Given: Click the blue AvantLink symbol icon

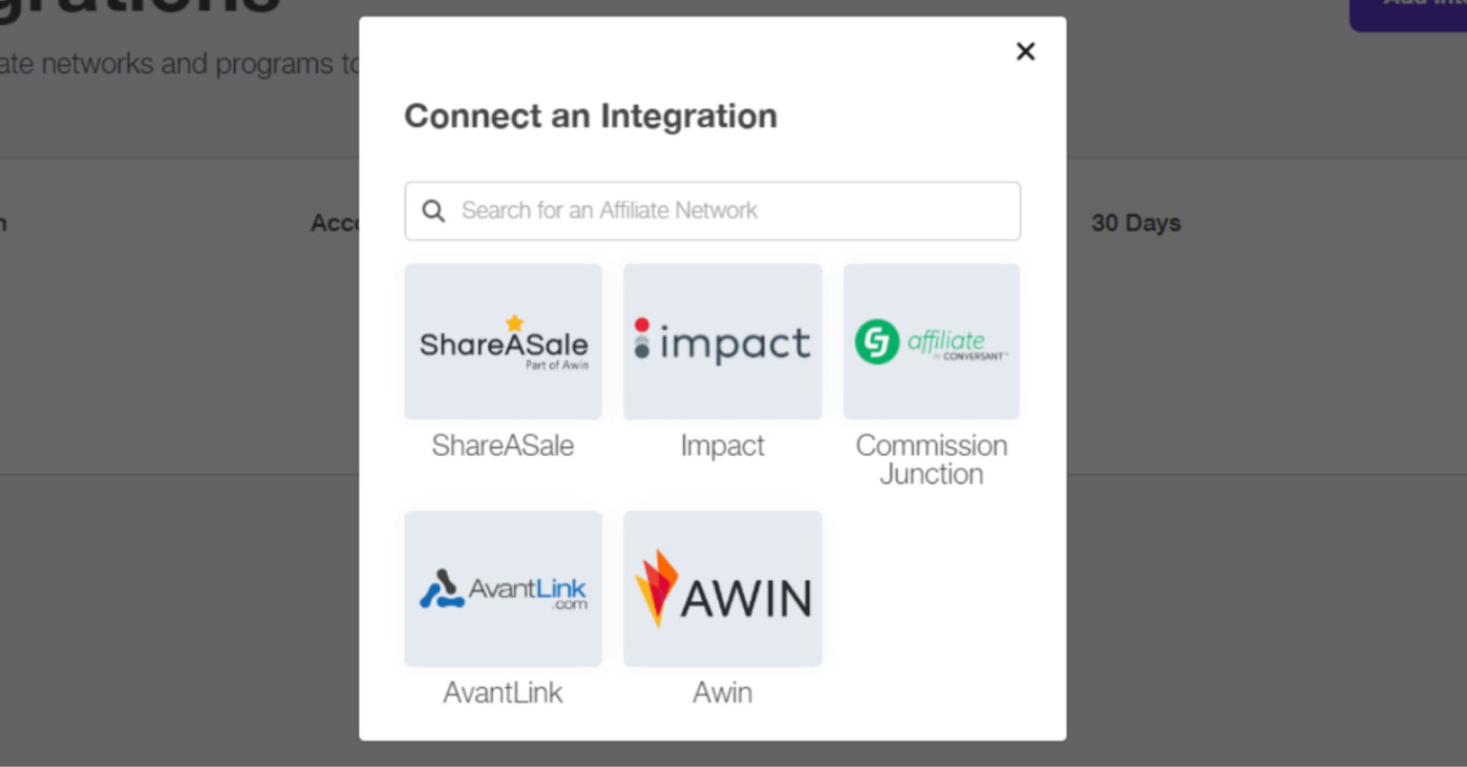Looking at the screenshot, I should pyautogui.click(x=441, y=590).
